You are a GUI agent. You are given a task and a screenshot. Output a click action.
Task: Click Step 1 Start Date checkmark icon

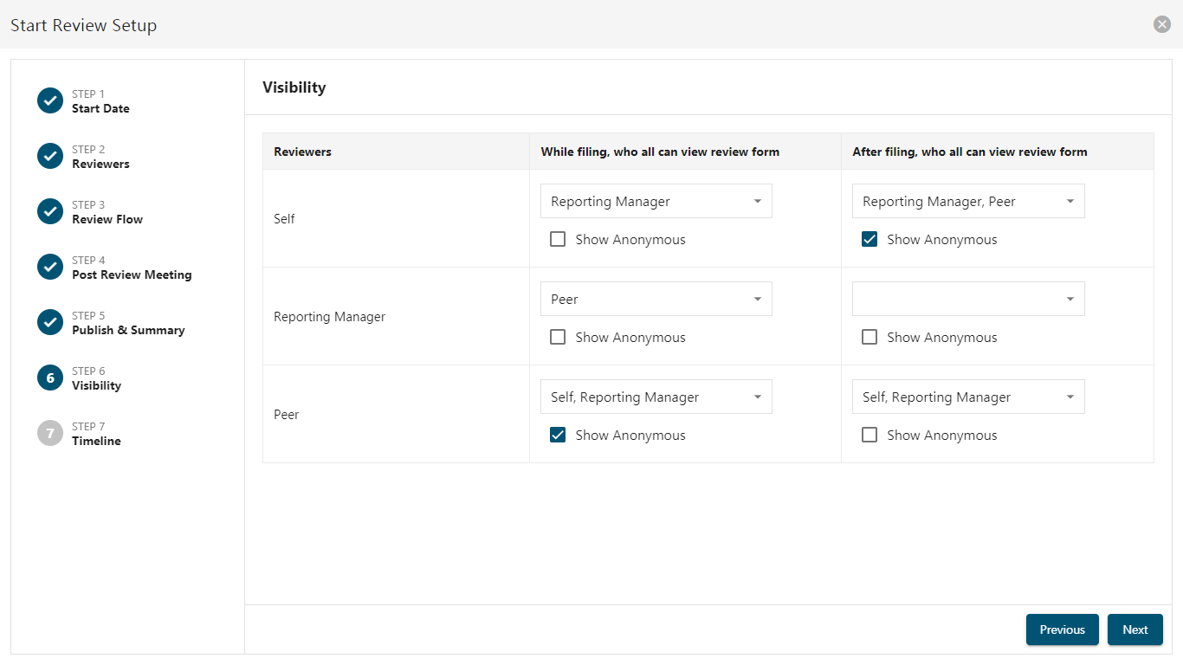(50, 100)
